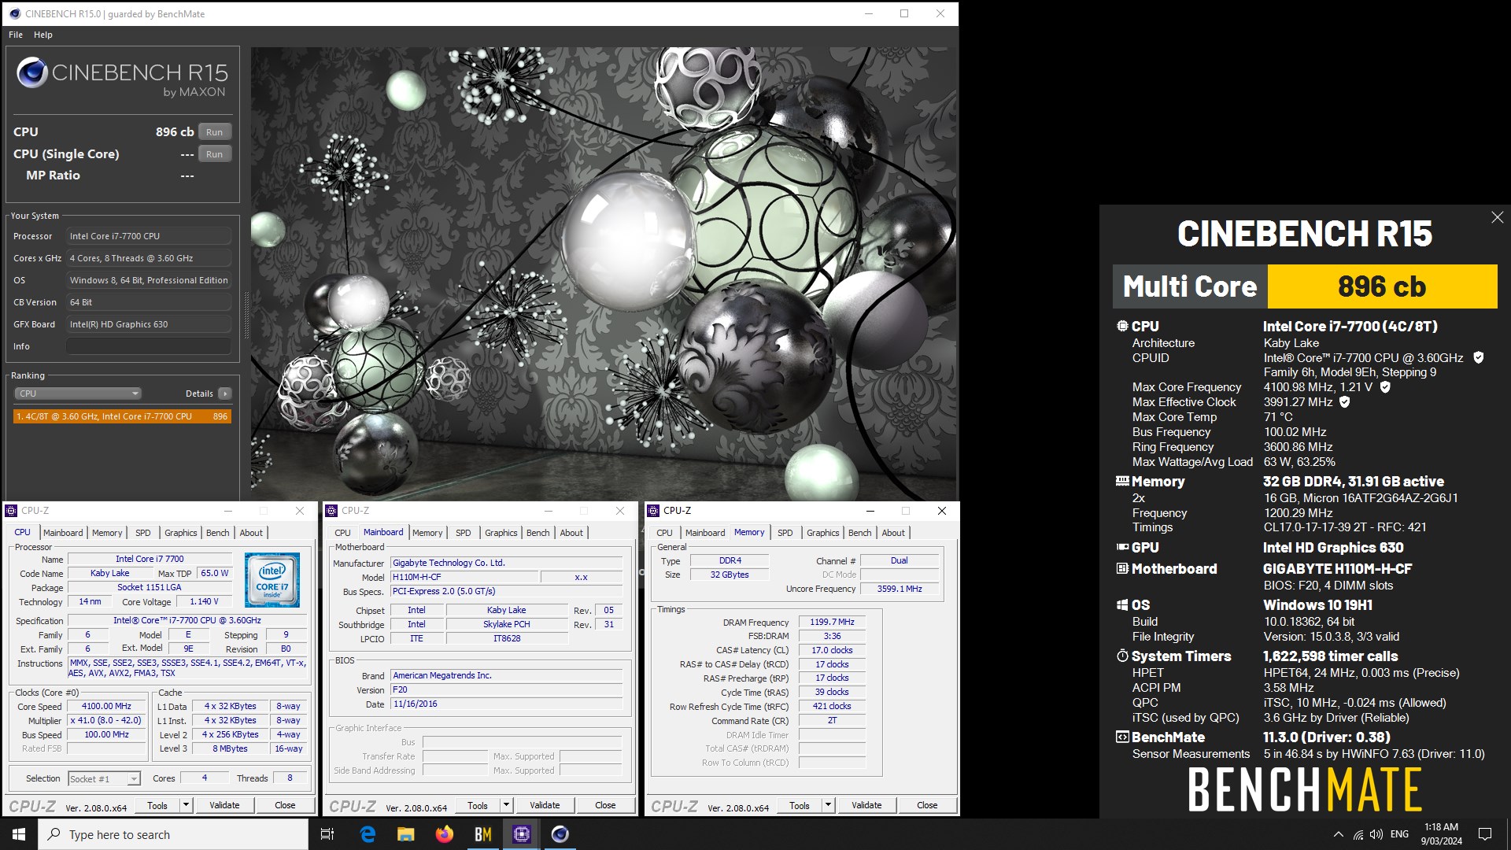Screen dimensions: 1511x850
Task: Click the Max Effective Clock shield icon
Action: [x=1345, y=401]
